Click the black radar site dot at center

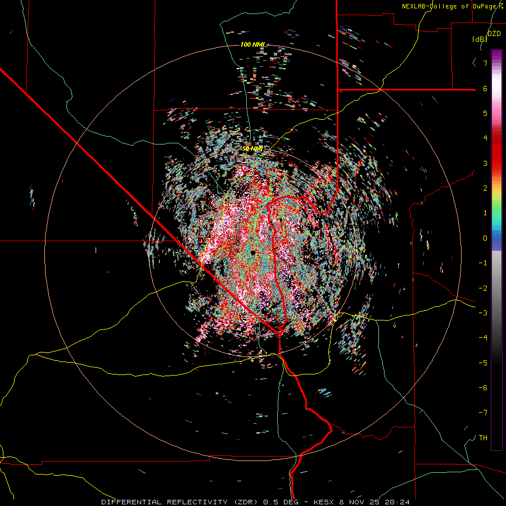(253, 252)
